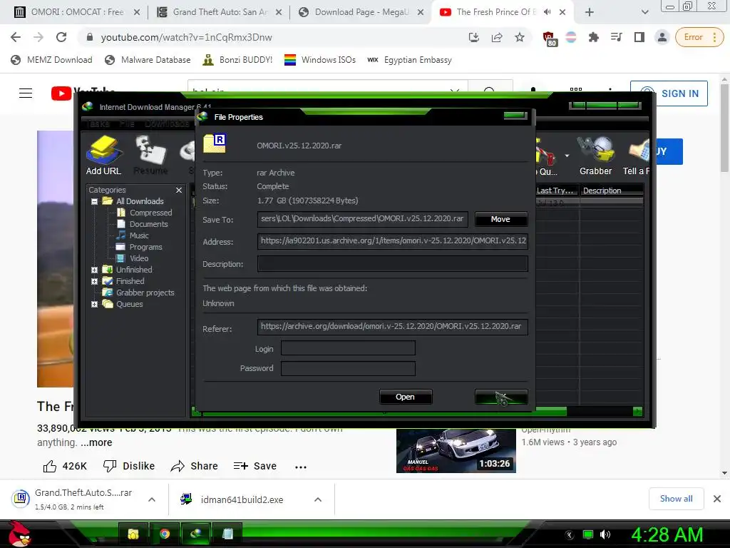This screenshot has width=730, height=548.
Task: Click the Add URL toolbar icon
Action: tap(103, 155)
